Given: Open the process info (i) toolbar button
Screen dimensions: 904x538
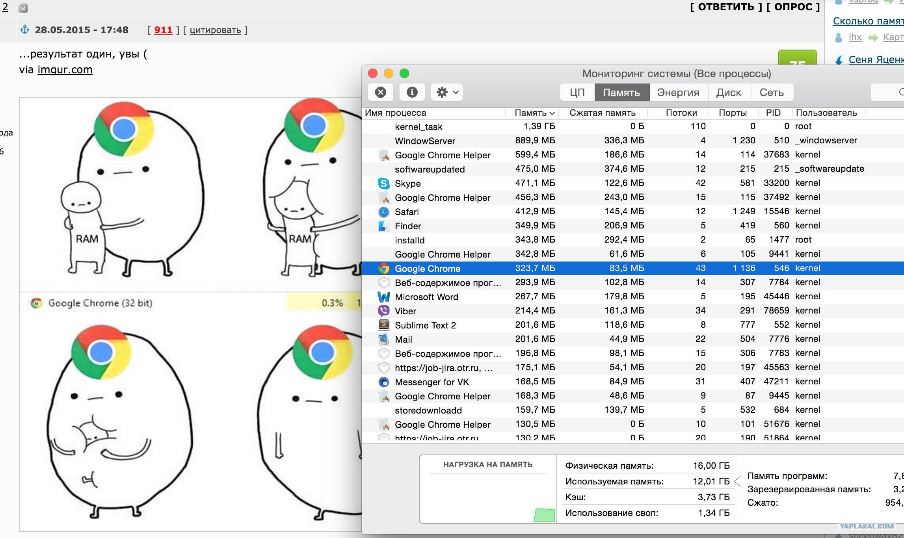Looking at the screenshot, I should click(x=412, y=92).
